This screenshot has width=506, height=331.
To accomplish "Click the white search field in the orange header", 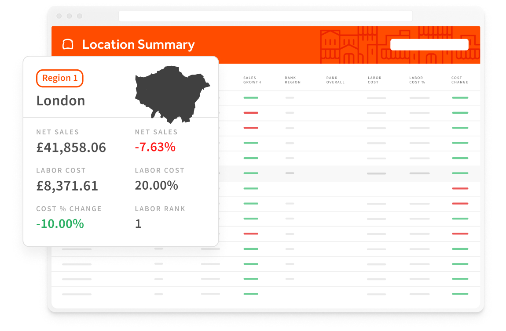I will coord(429,44).
